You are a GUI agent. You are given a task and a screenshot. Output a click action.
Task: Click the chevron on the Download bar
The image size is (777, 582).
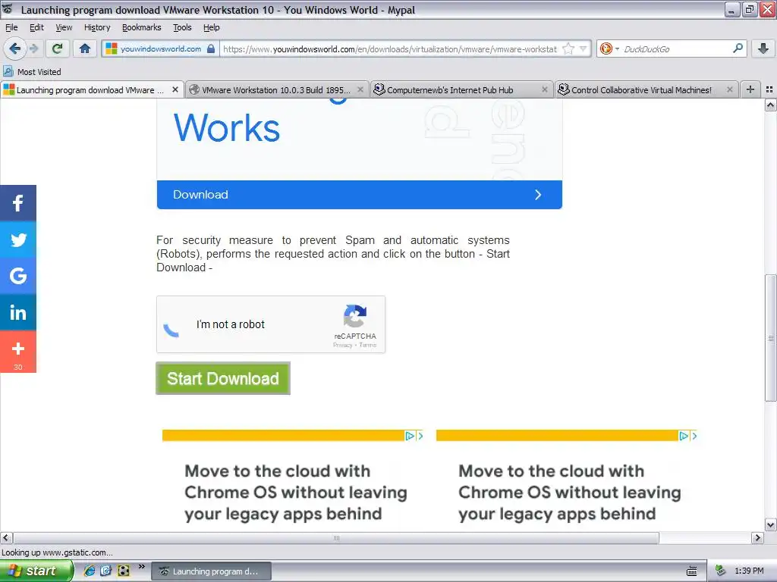pyautogui.click(x=538, y=195)
